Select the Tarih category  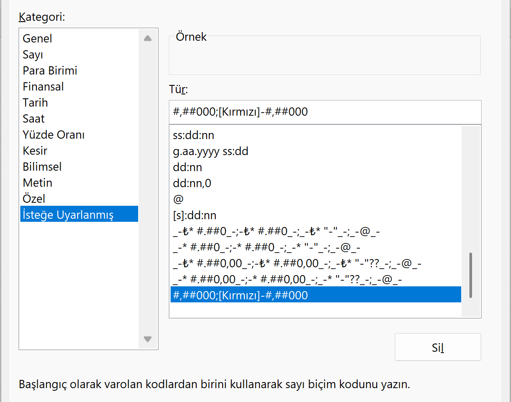pos(36,103)
